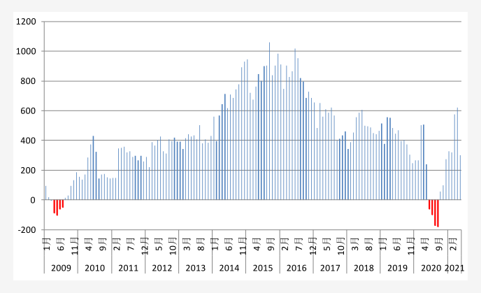The height and width of the screenshot is (293, 481).
Task: Select the 9月 label above 2010
Action: pos(103,244)
